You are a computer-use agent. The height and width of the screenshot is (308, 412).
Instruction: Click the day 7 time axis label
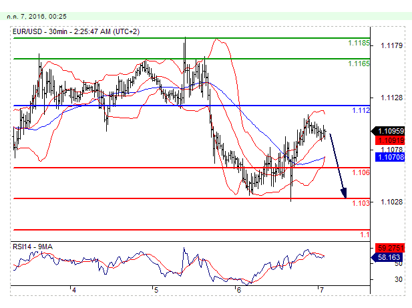321,290
